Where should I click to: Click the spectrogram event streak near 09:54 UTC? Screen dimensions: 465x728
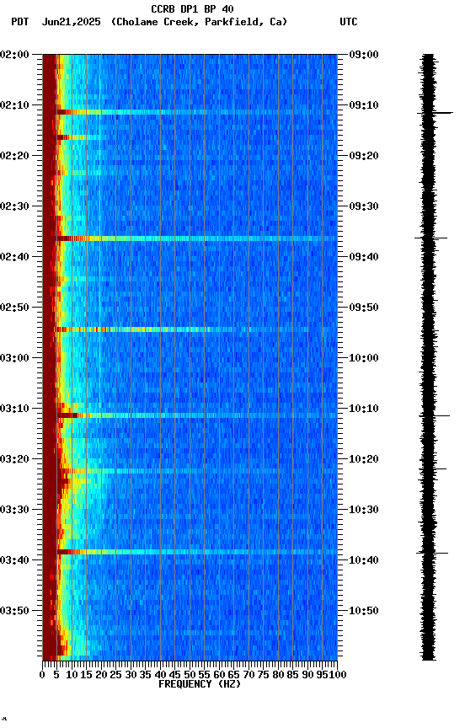tap(197, 329)
